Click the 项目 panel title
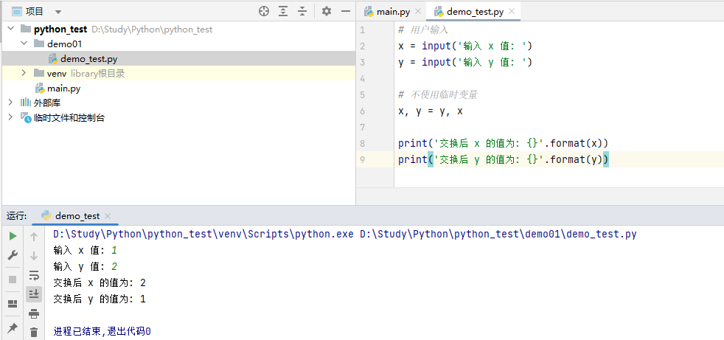Screen dimensions: 724x340 tap(35, 12)
